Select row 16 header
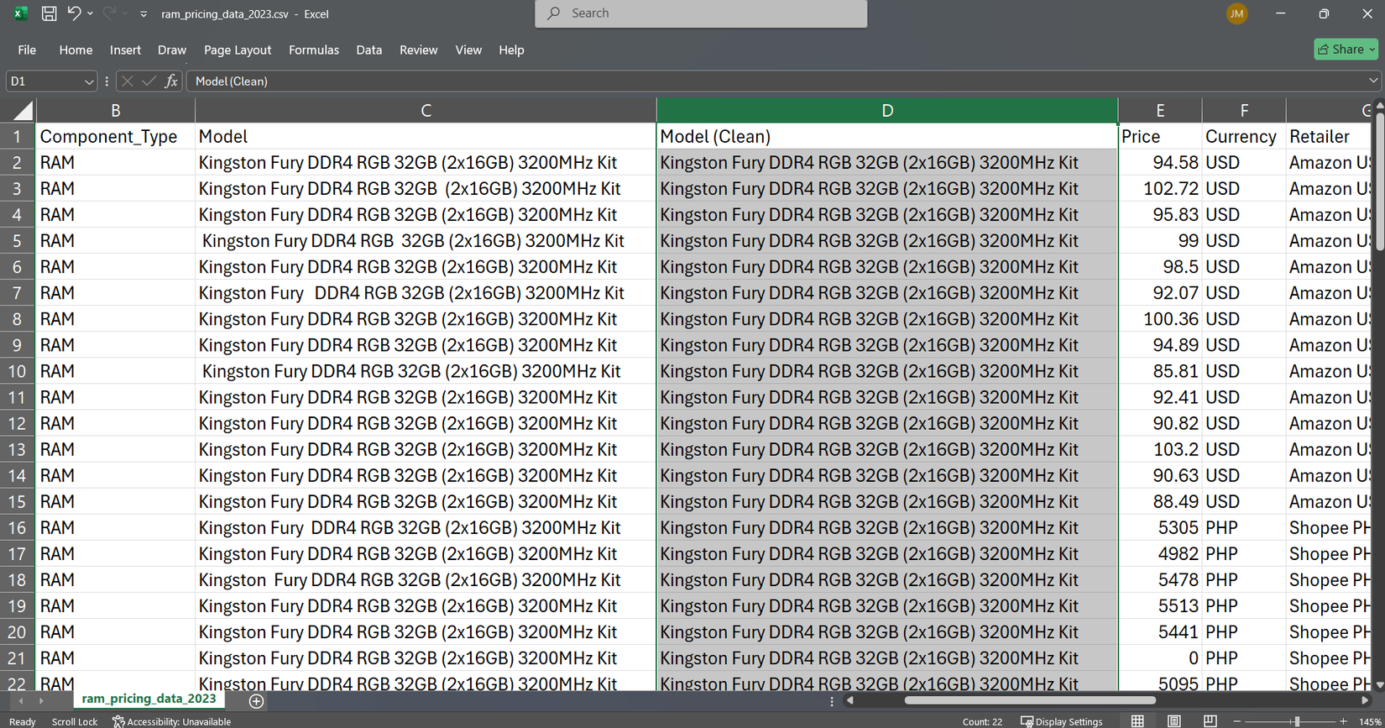Image resolution: width=1385 pixels, height=728 pixels. (x=18, y=527)
